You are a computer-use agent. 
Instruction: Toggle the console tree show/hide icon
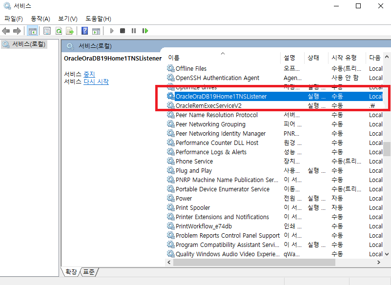point(33,31)
